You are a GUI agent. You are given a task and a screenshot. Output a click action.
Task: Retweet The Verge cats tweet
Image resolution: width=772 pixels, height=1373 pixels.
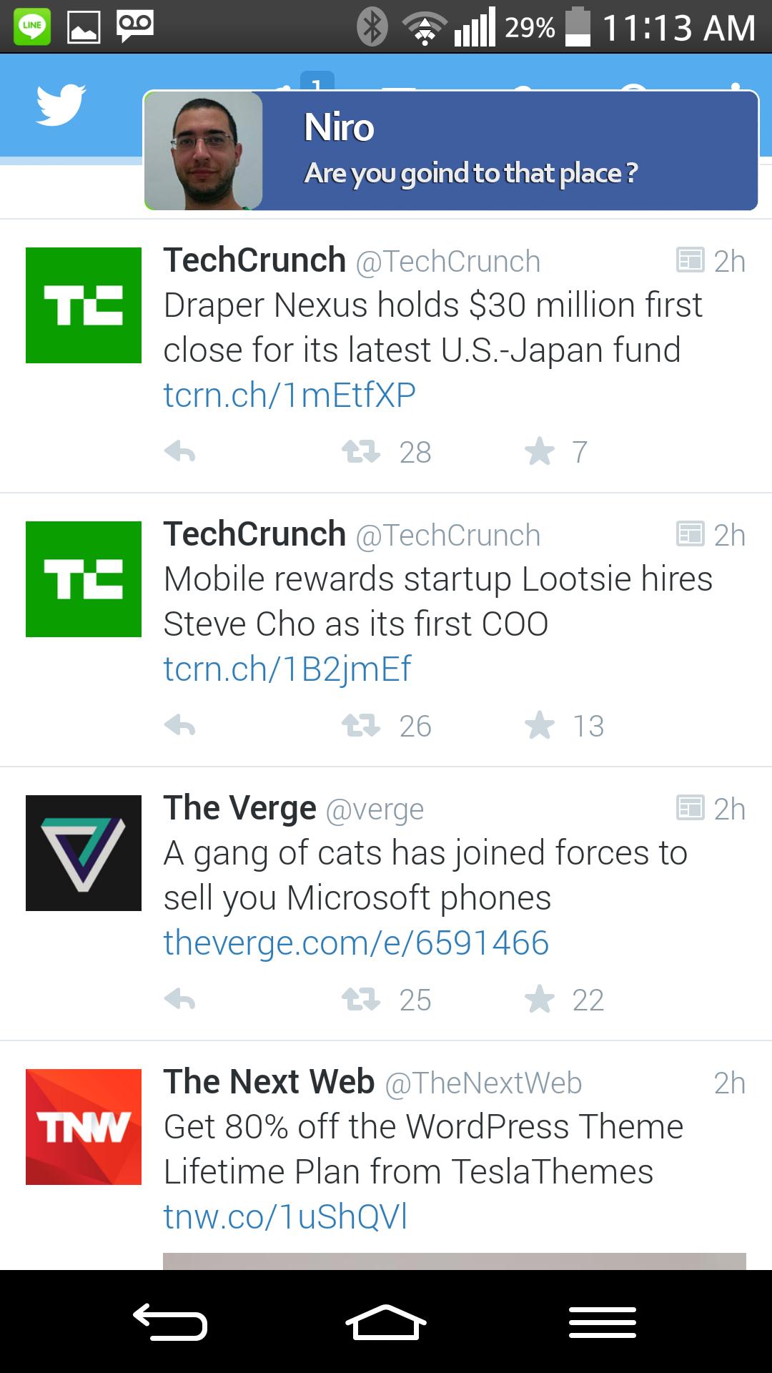361,1000
